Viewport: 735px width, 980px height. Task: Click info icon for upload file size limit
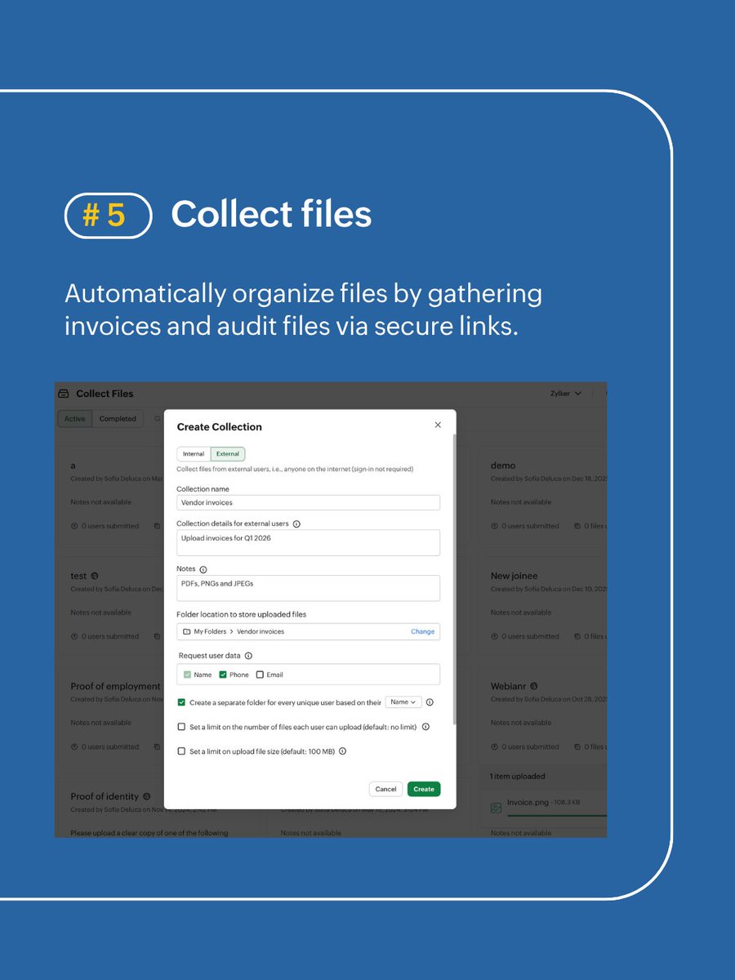pyautogui.click(x=343, y=751)
